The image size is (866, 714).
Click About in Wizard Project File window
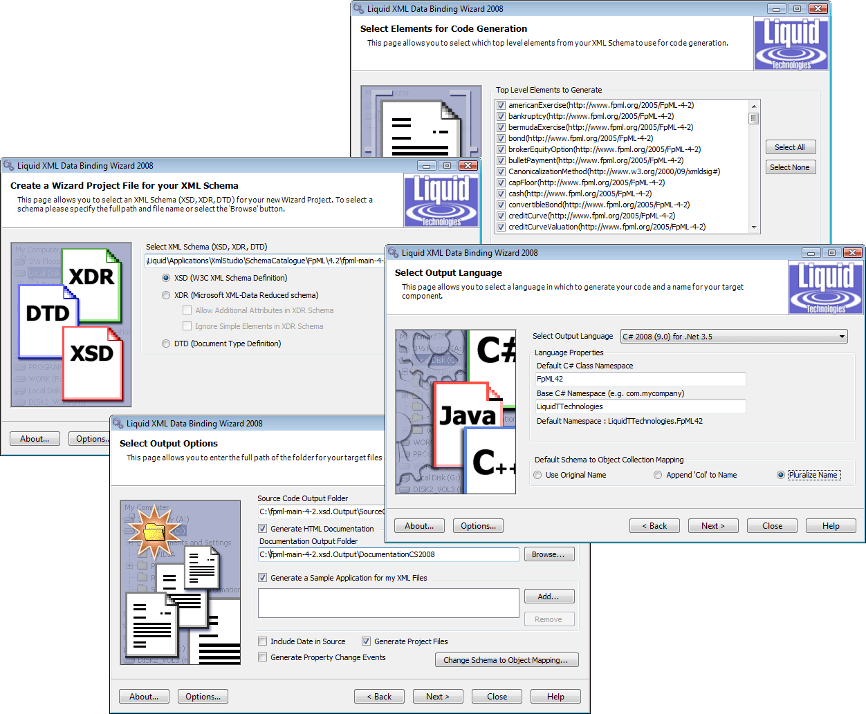click(35, 439)
